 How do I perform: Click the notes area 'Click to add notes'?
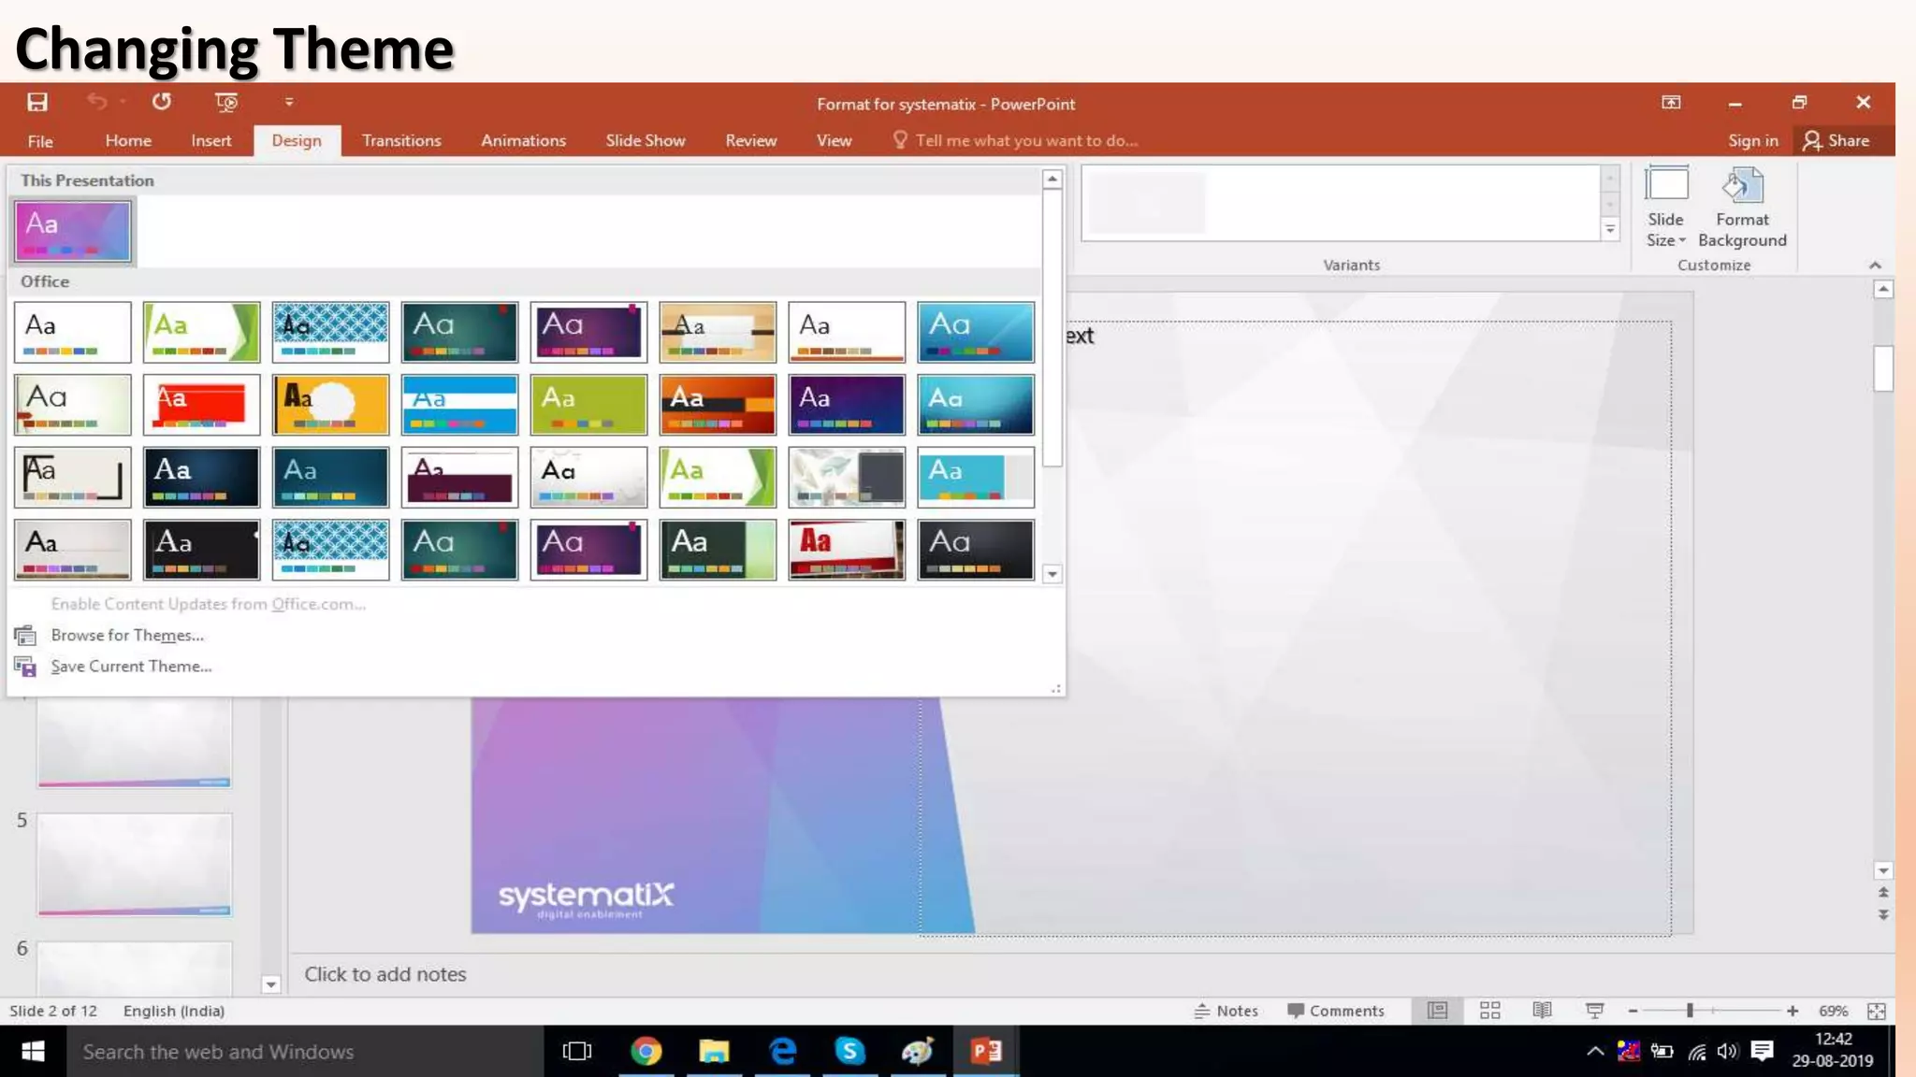pyautogui.click(x=385, y=974)
